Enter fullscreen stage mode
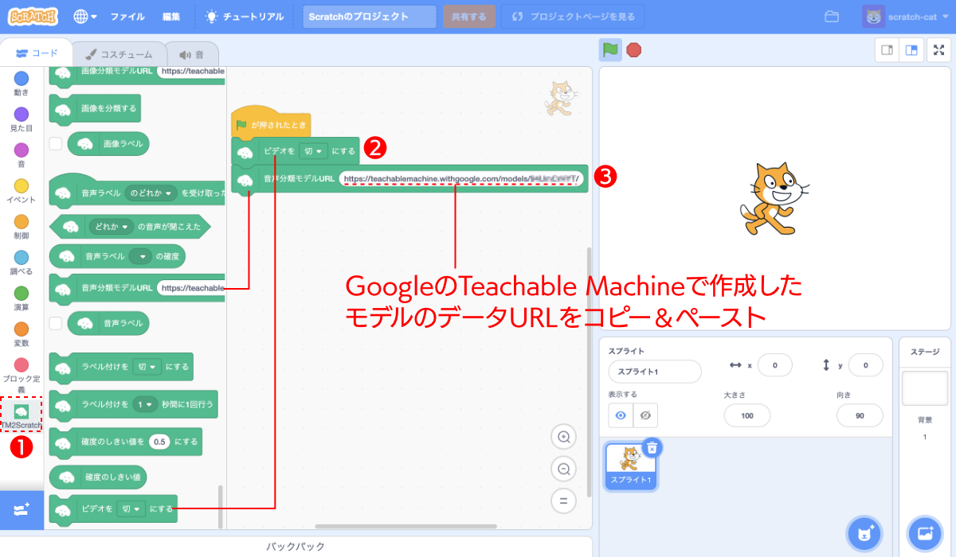This screenshot has width=956, height=557. 938,49
